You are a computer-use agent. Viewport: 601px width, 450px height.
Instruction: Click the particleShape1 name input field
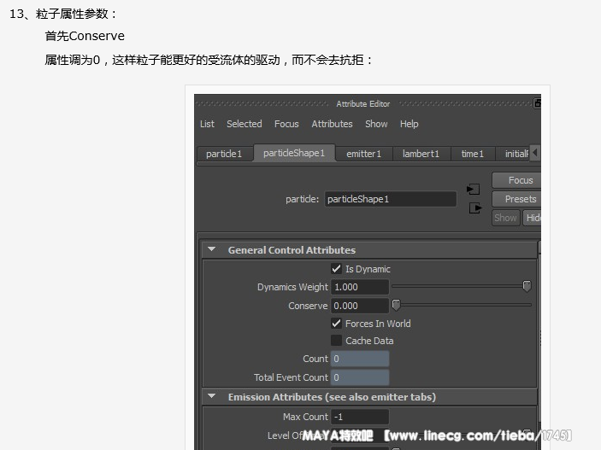(x=391, y=199)
